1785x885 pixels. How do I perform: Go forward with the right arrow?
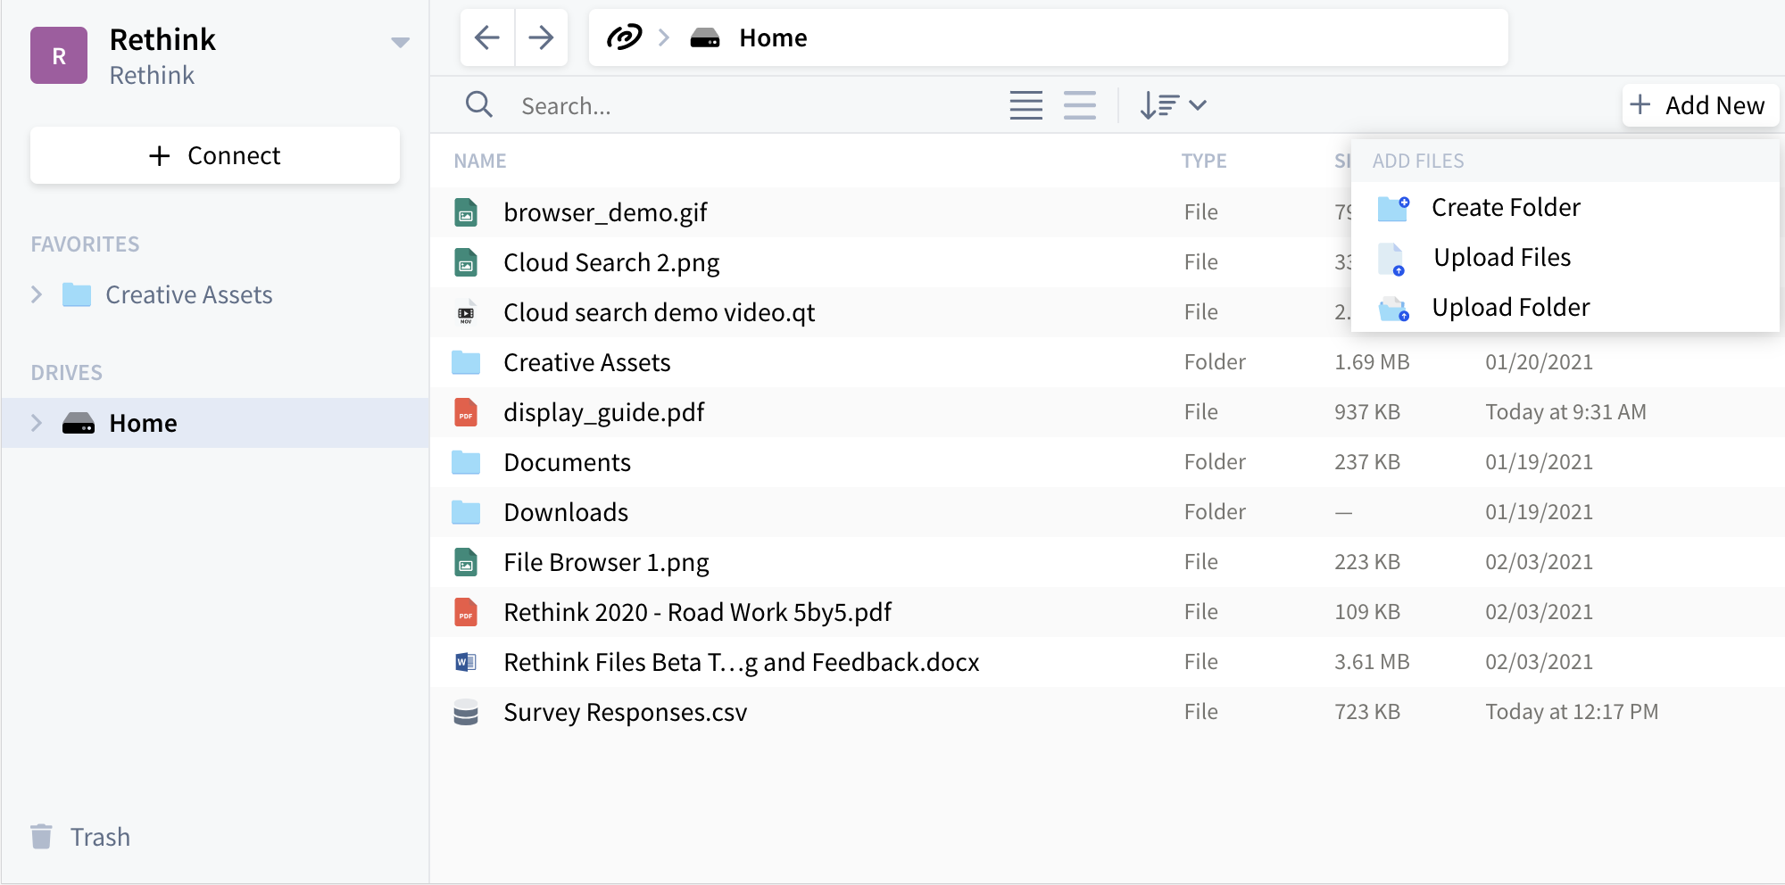[541, 37]
